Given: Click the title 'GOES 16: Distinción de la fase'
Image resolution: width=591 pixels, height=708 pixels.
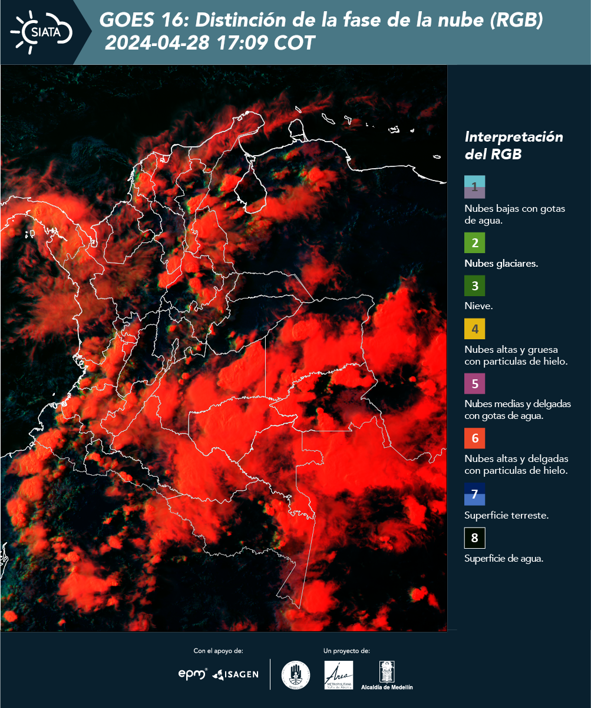Looking at the screenshot, I should pyautogui.click(x=321, y=21).
